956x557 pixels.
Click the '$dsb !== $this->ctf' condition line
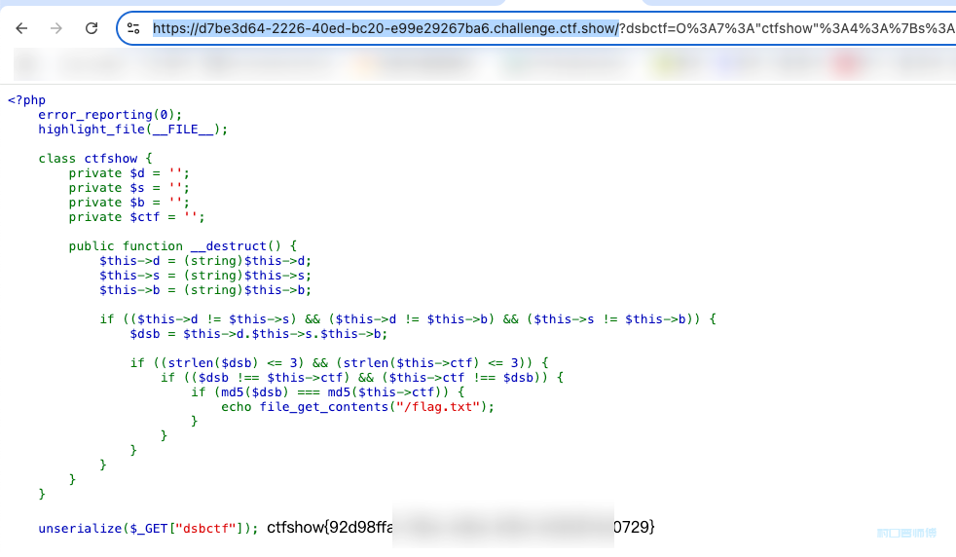click(x=362, y=378)
